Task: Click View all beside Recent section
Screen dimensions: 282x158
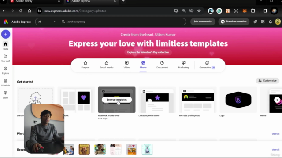Action: click(275, 149)
